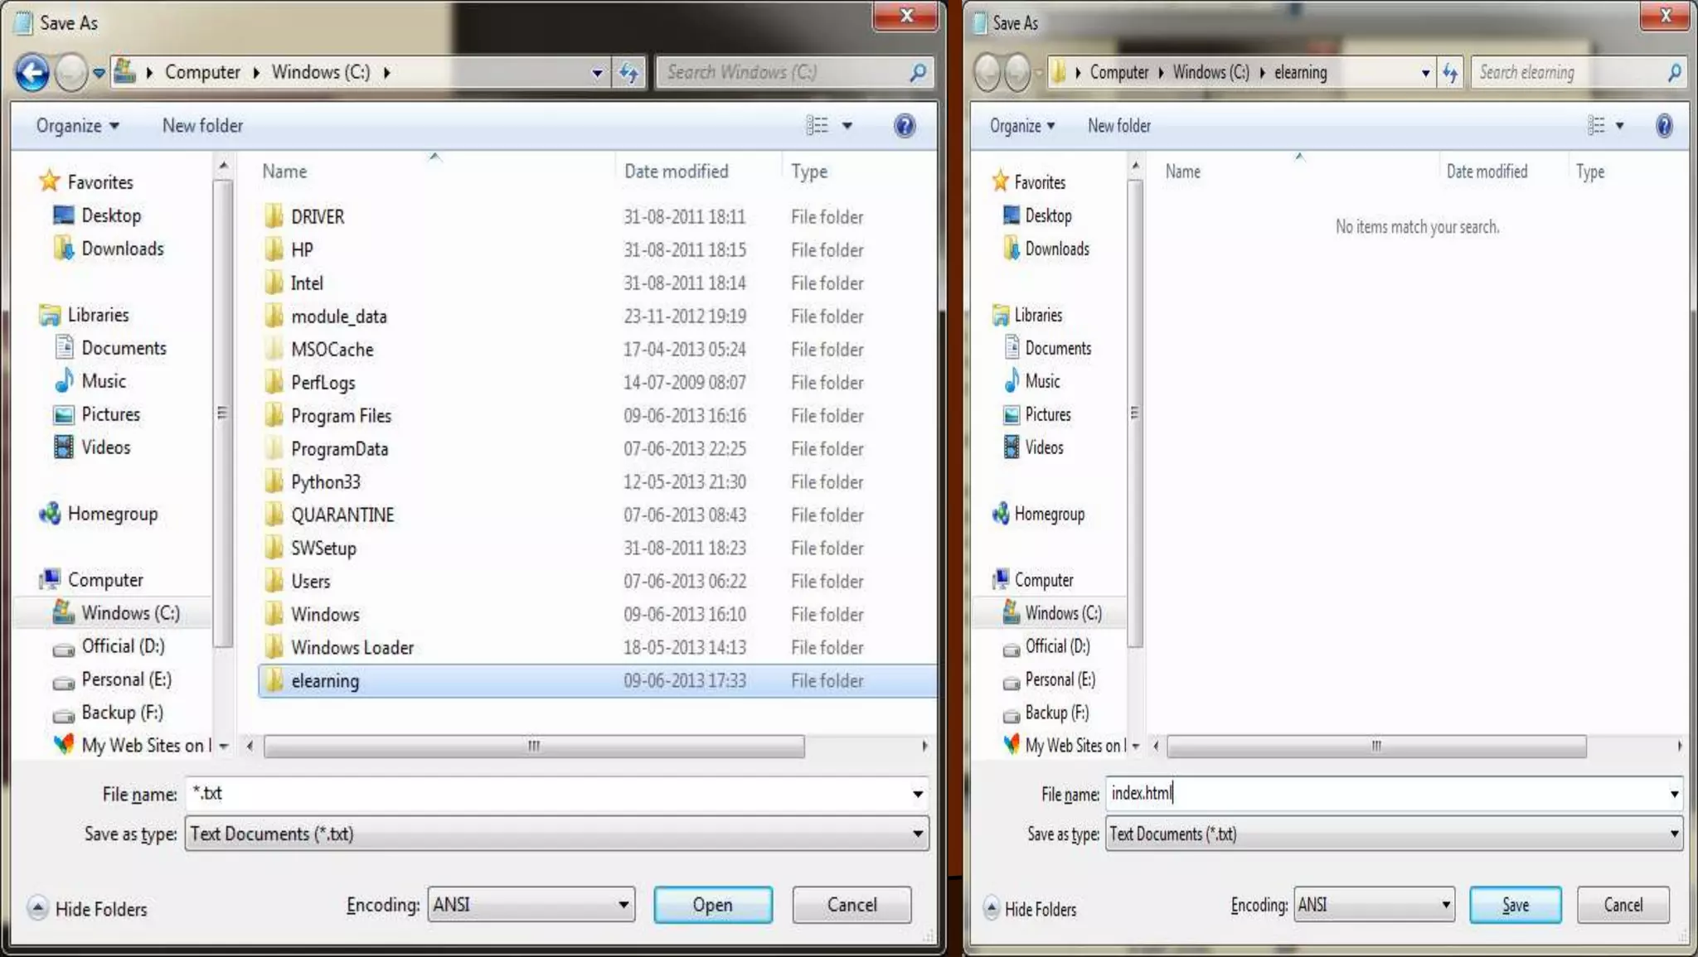Click New folder in right dialog toolbar
Image resolution: width=1698 pixels, height=957 pixels.
[1118, 126]
